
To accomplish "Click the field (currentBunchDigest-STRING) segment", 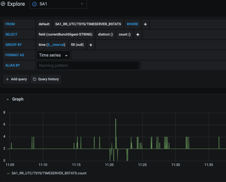I will point(66,34).
